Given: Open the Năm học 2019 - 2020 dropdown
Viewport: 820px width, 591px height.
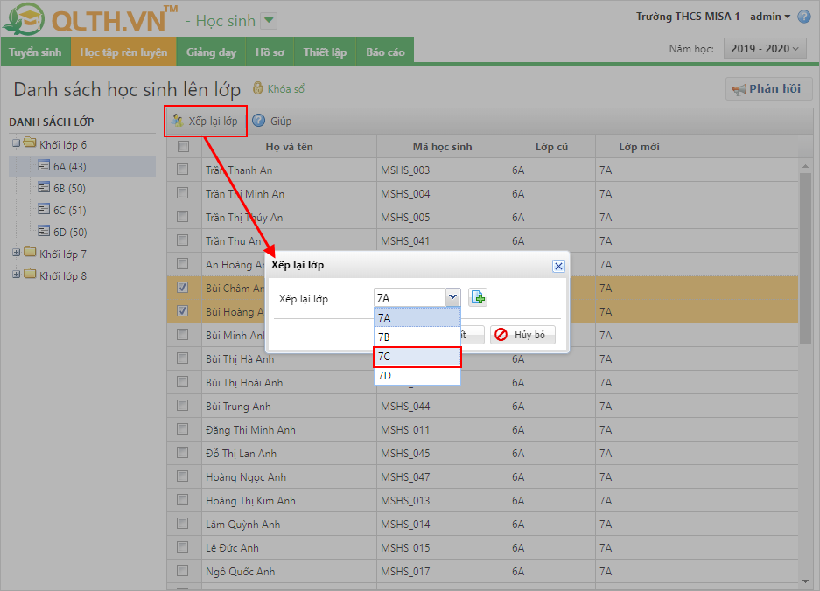Looking at the screenshot, I should click(765, 49).
